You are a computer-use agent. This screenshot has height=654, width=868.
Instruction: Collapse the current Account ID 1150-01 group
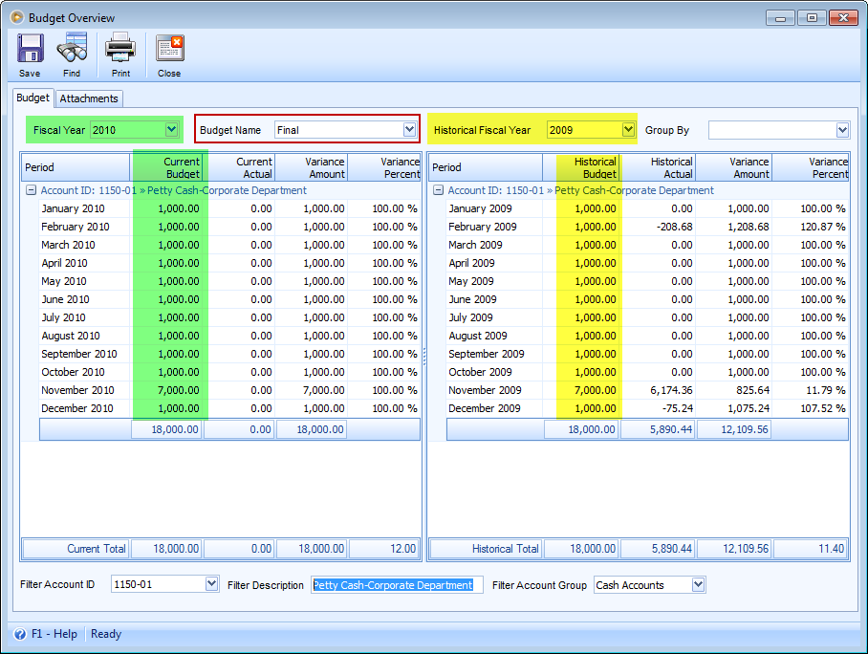click(x=31, y=190)
